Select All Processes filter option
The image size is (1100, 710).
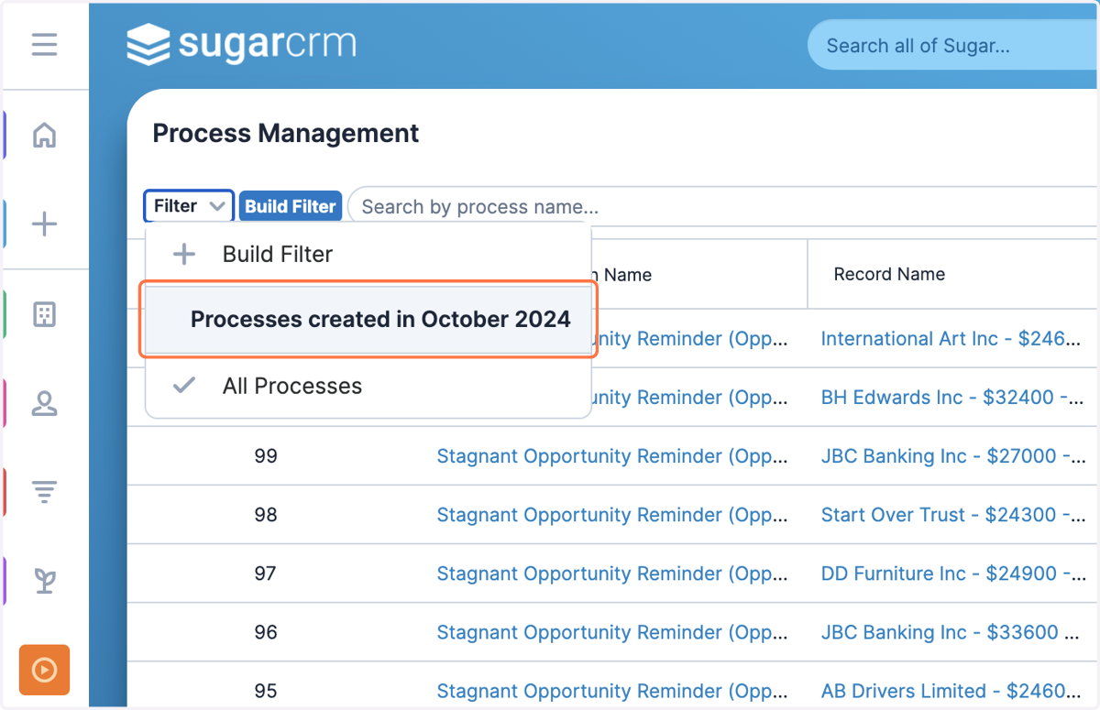[x=368, y=386]
